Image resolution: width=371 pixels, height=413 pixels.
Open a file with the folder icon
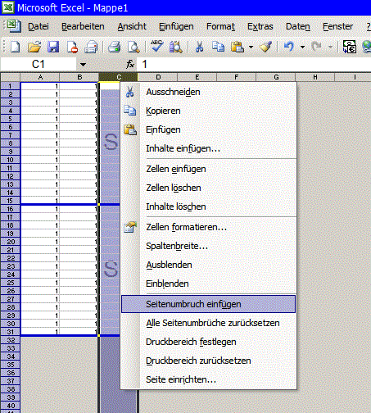(34, 47)
